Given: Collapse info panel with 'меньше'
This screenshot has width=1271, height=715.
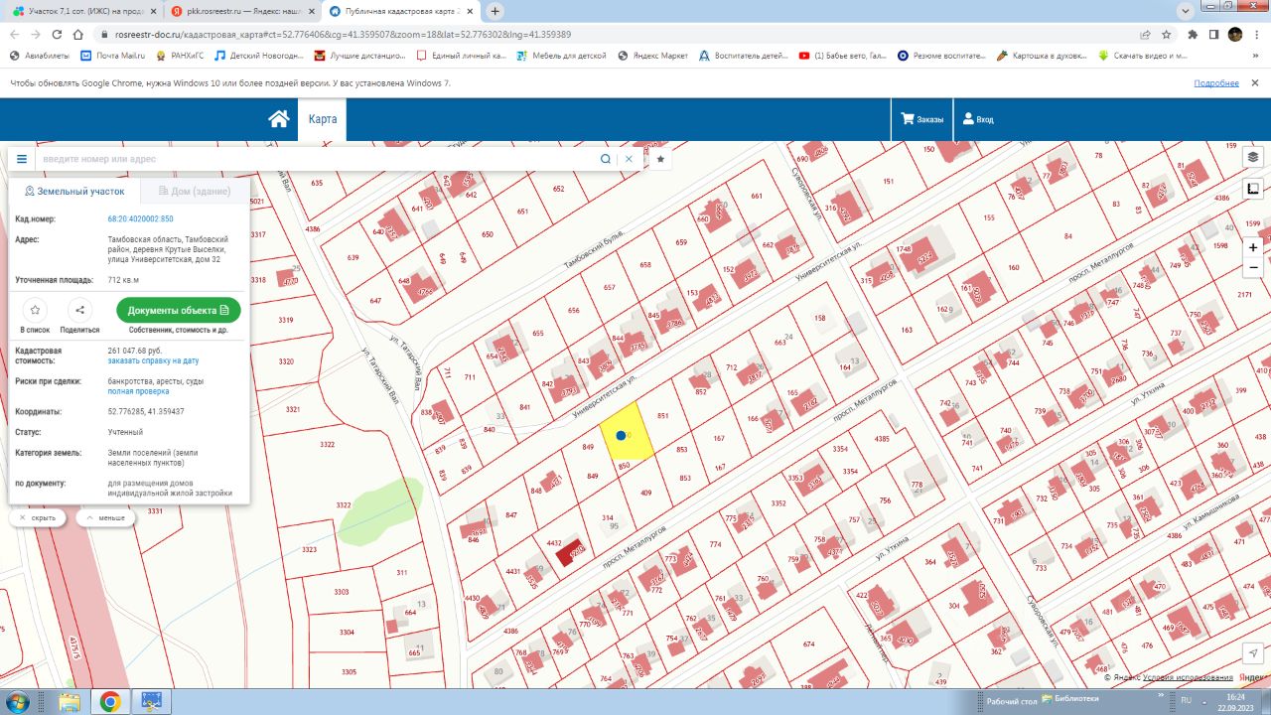Looking at the screenshot, I should [104, 517].
